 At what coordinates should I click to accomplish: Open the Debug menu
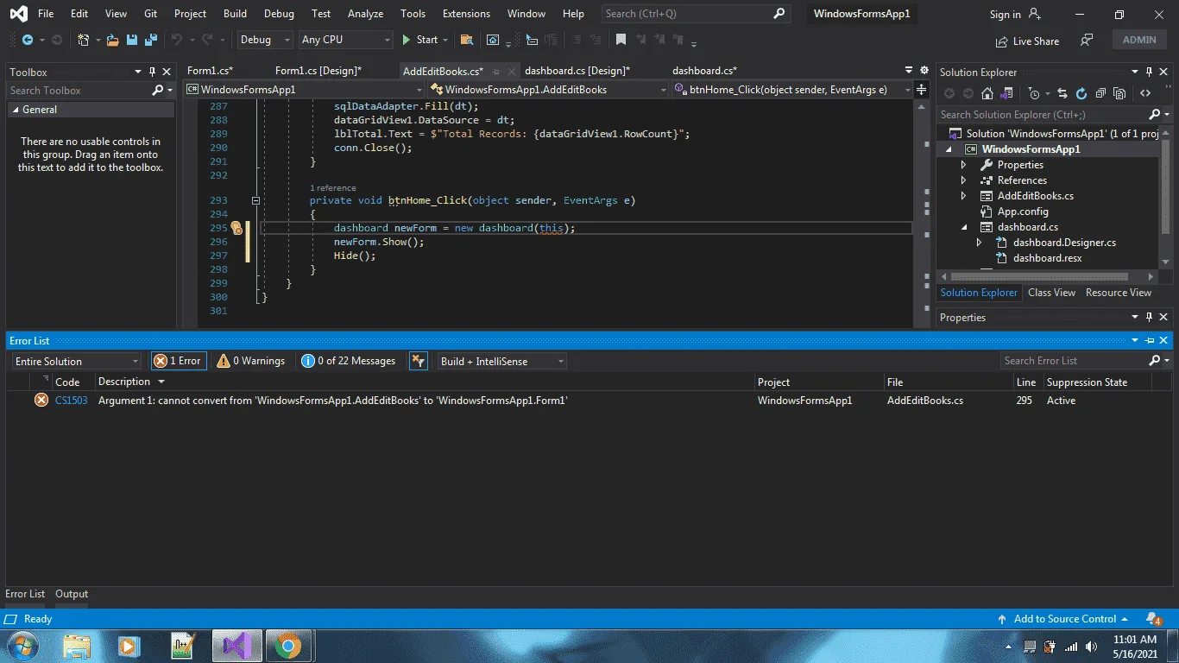tap(279, 14)
